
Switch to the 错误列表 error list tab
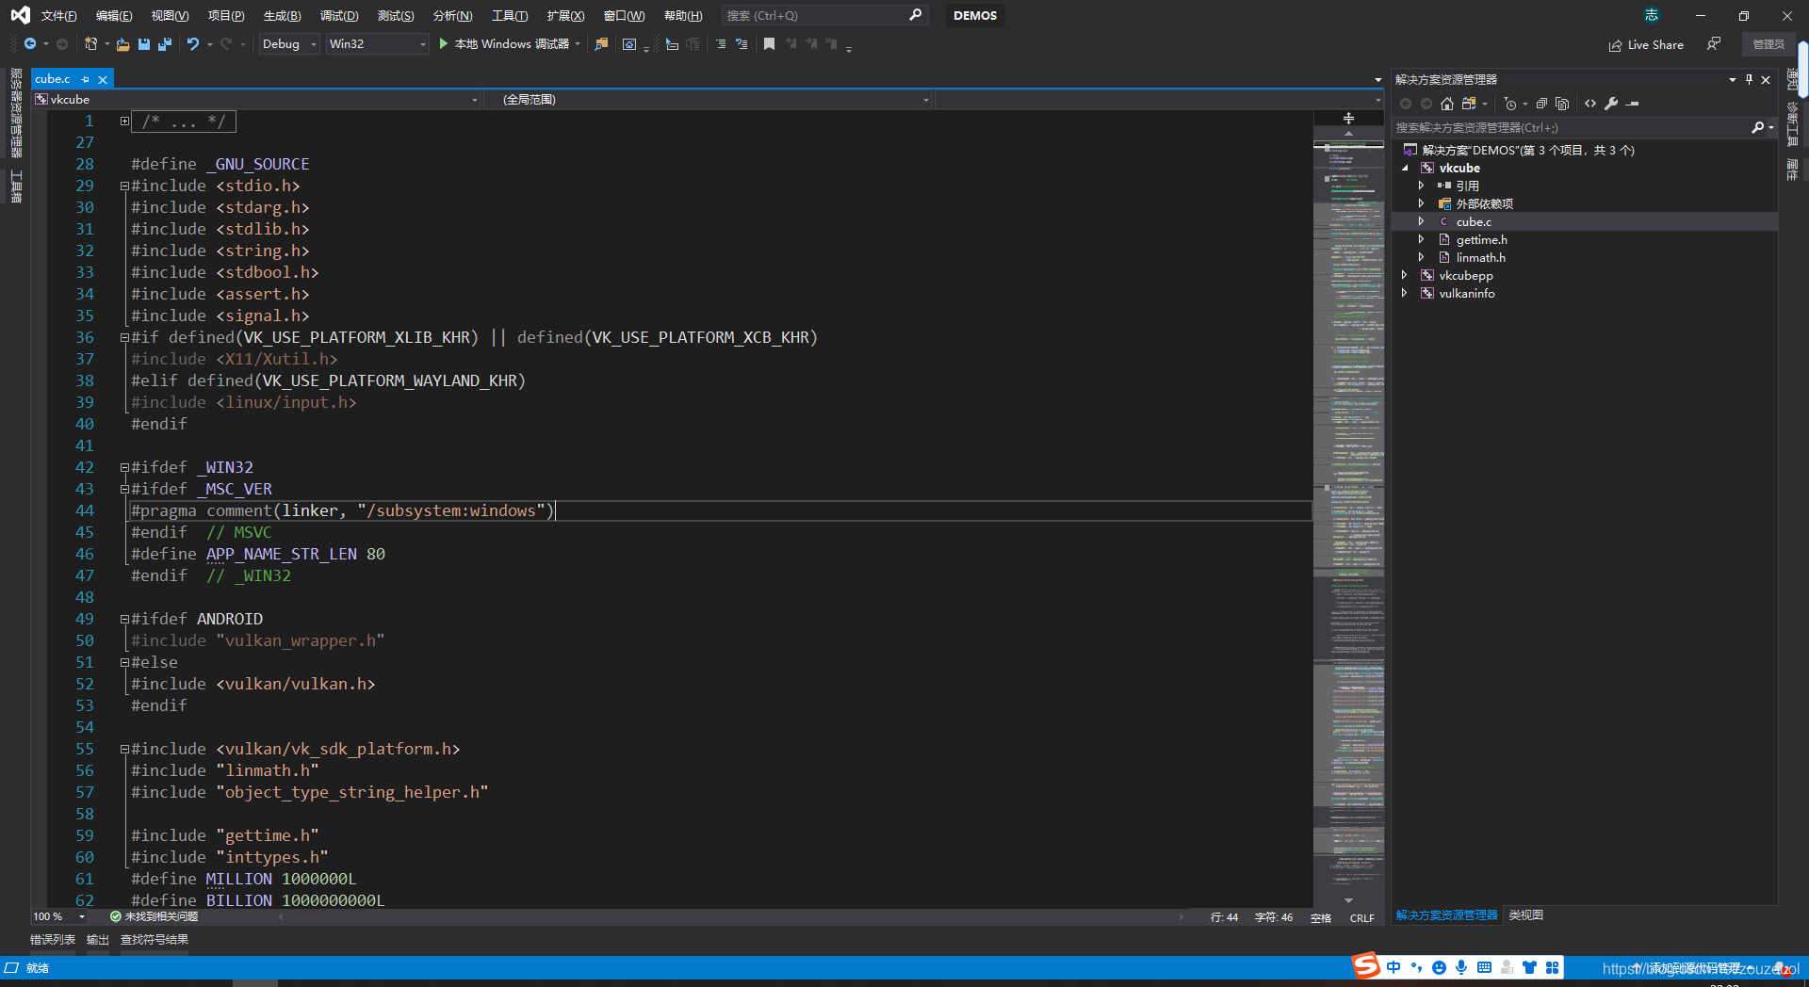[53, 940]
